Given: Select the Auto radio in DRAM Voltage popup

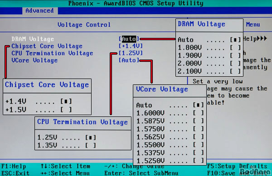Looking at the screenshot, I should [x=235, y=40].
